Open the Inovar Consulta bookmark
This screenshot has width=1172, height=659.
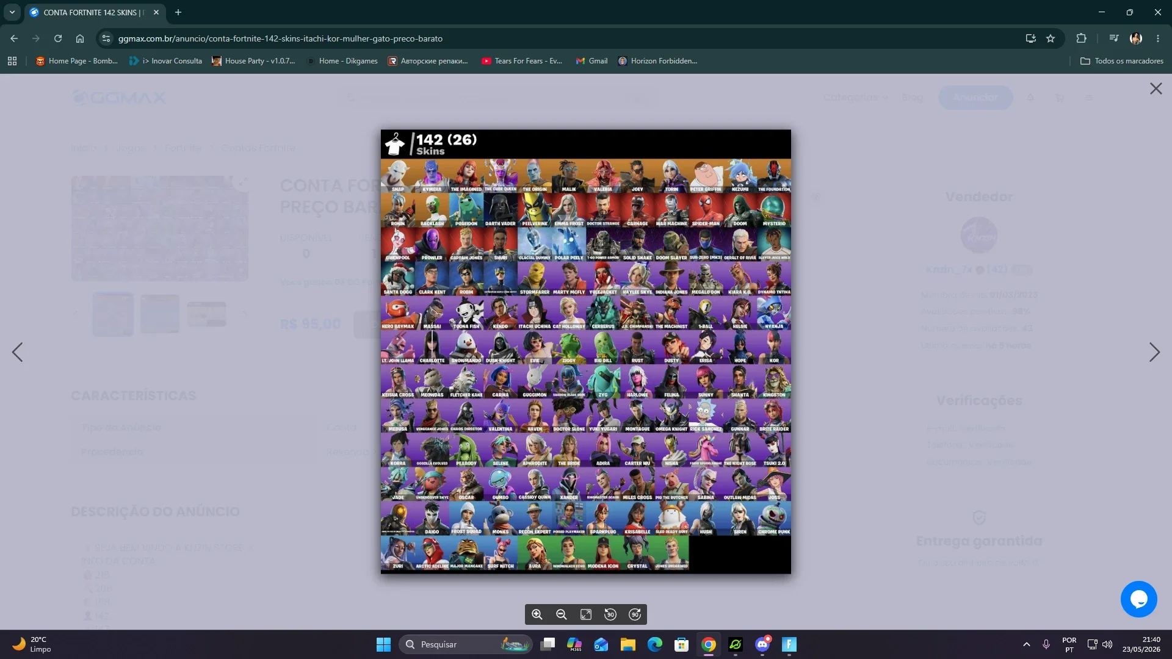(165, 61)
